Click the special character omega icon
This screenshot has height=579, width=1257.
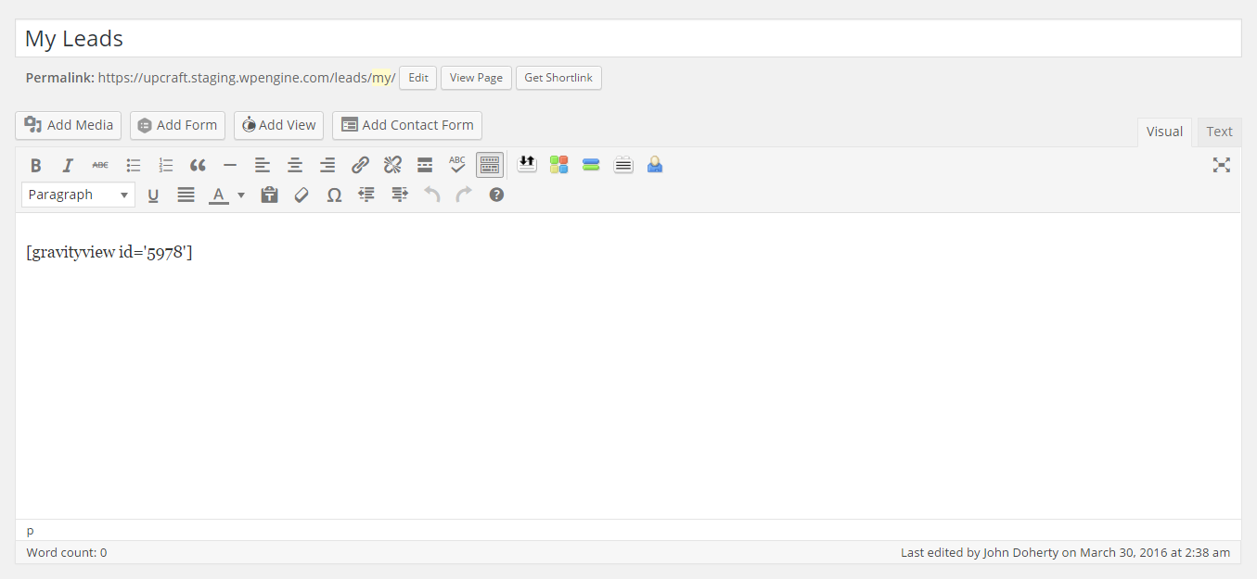click(x=334, y=195)
